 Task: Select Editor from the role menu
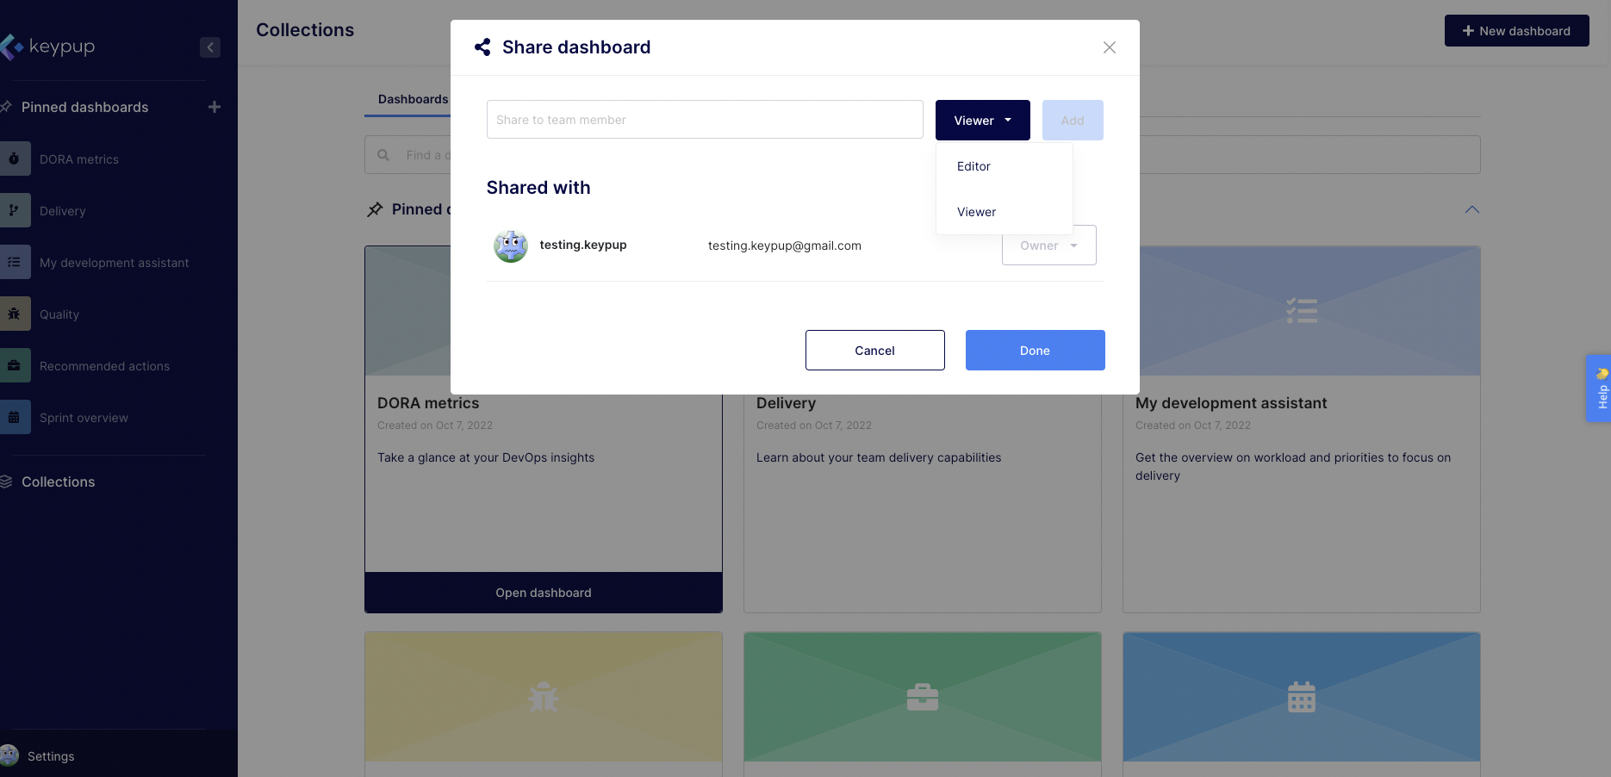(x=973, y=166)
